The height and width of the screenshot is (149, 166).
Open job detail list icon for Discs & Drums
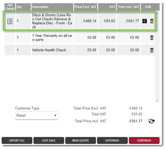(10, 21)
